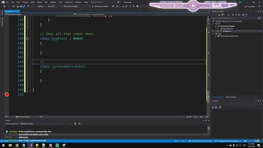The image size is (263, 148).
Task: Click the Collapse All icon in Solution Explorer
Action: [x=236, y=15]
